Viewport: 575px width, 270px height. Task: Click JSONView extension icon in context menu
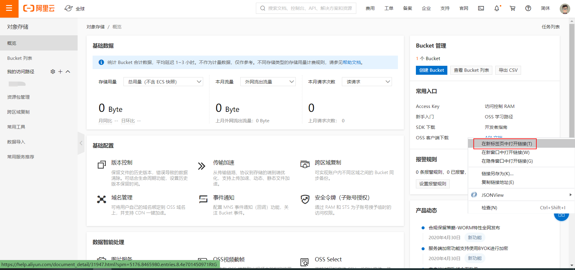(474, 195)
